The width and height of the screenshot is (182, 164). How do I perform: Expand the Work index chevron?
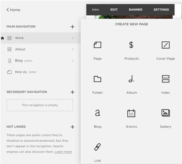pos(73,38)
